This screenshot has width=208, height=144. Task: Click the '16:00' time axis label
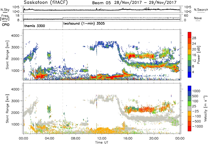point(128,139)
